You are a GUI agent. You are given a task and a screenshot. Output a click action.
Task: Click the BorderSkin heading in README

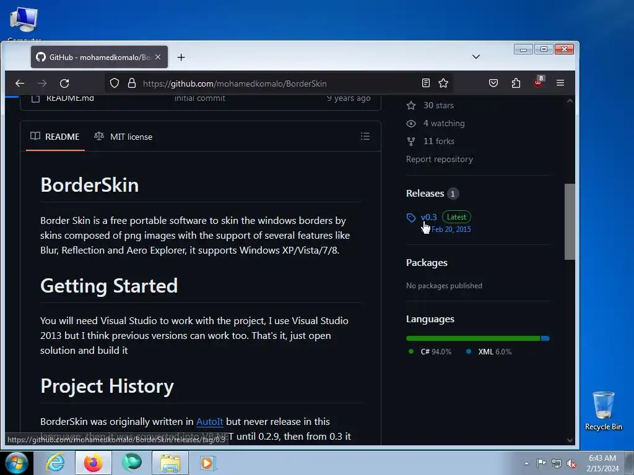(x=89, y=185)
